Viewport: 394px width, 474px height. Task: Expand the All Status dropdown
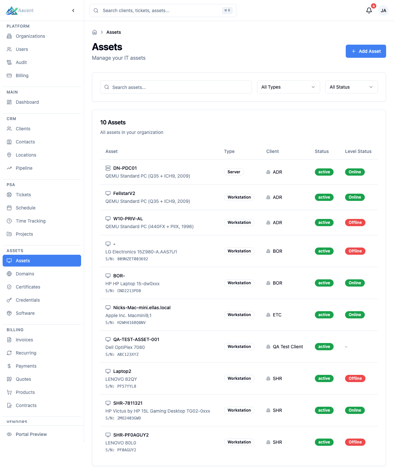point(351,87)
